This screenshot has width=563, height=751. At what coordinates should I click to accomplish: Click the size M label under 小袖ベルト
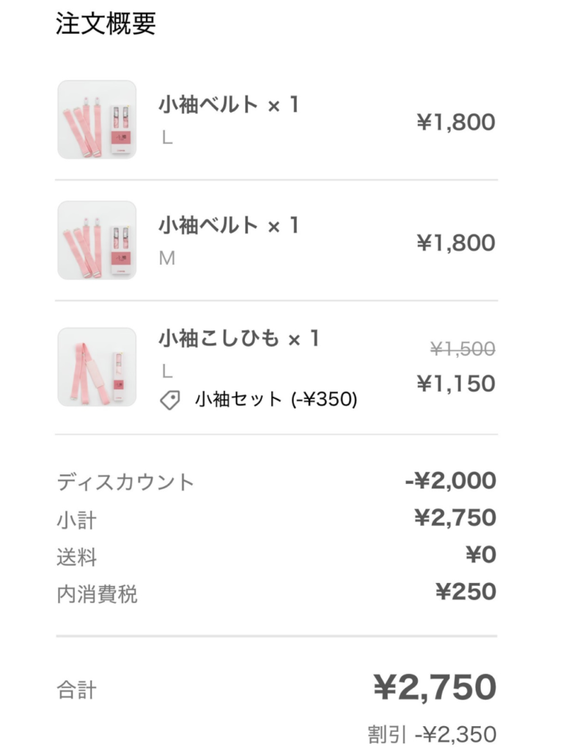point(167,258)
